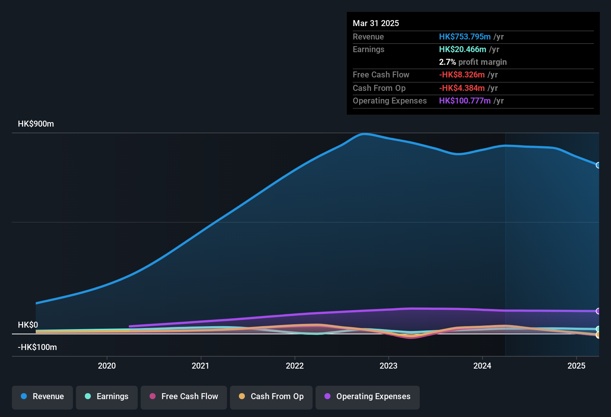
Task: Click the HK$20.466m earnings value
Action: (x=463, y=49)
